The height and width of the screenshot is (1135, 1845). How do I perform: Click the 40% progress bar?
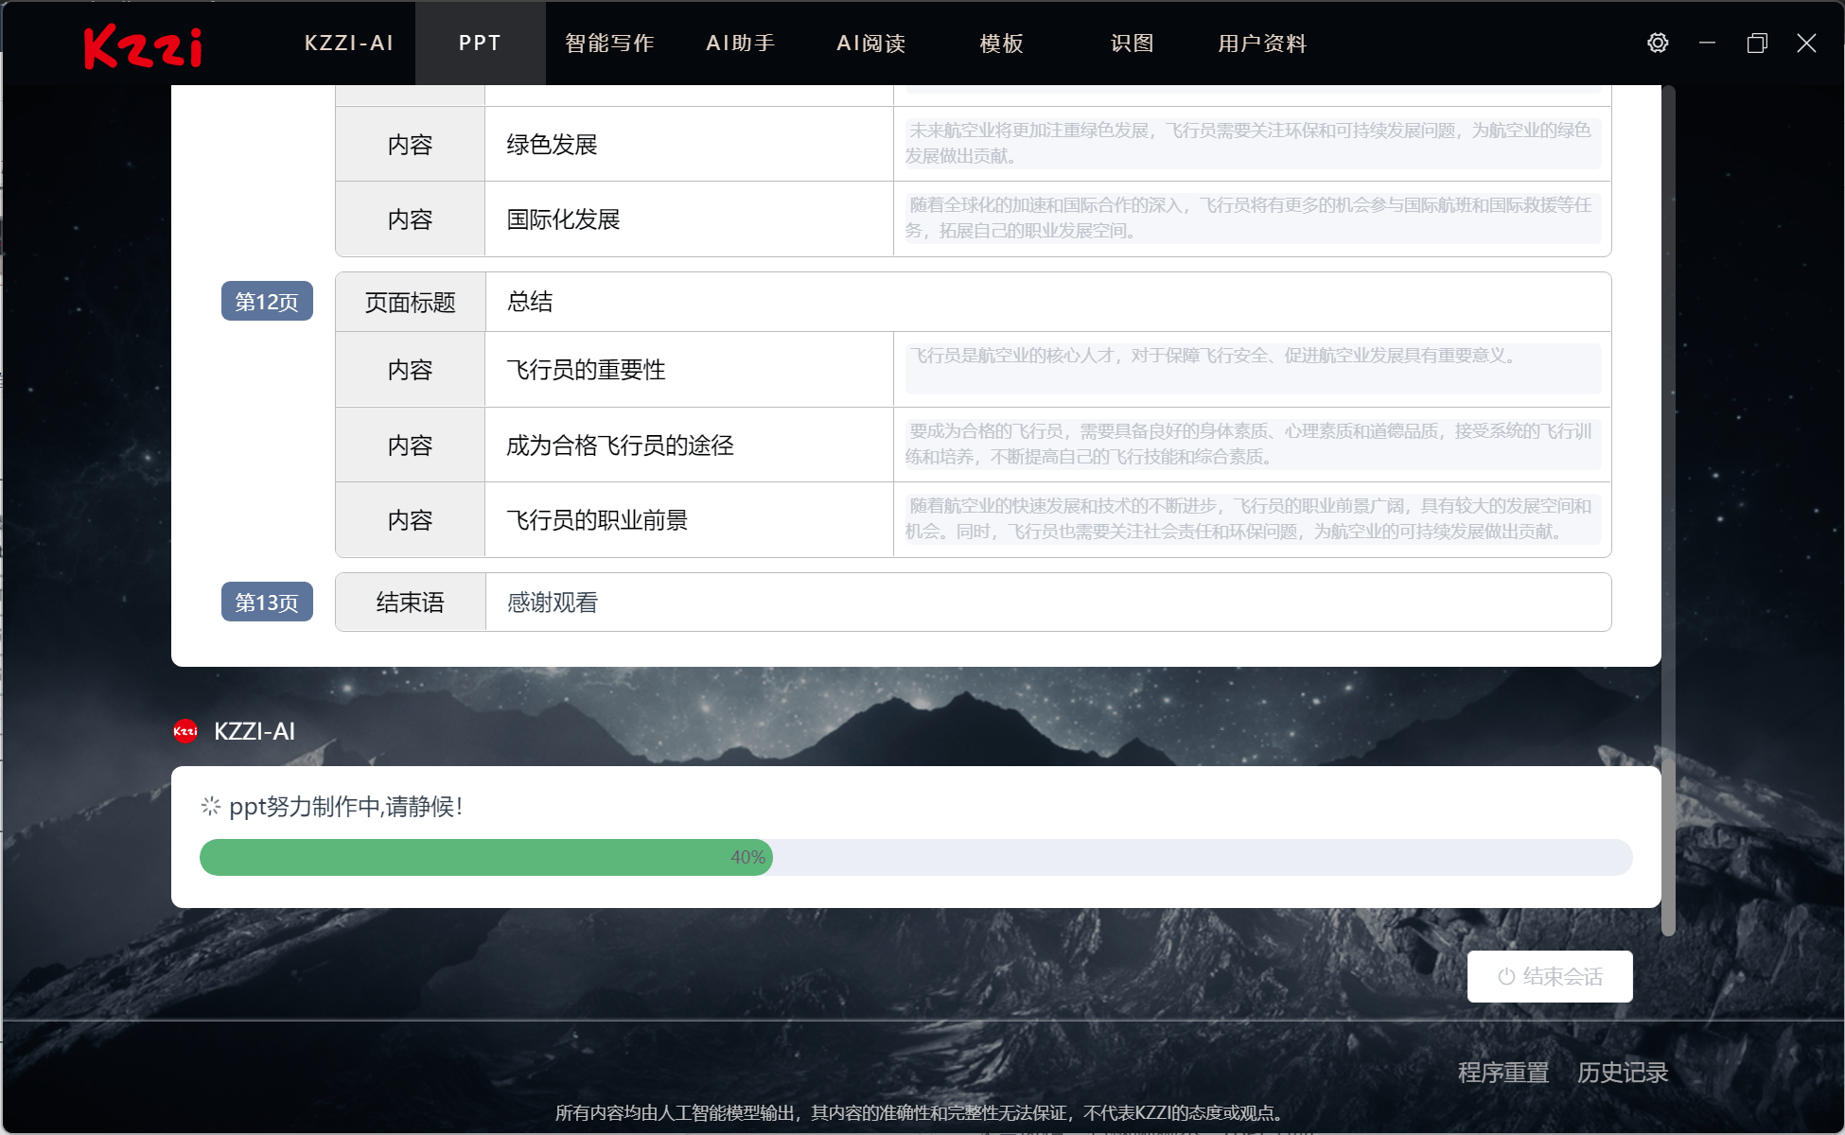point(916,857)
